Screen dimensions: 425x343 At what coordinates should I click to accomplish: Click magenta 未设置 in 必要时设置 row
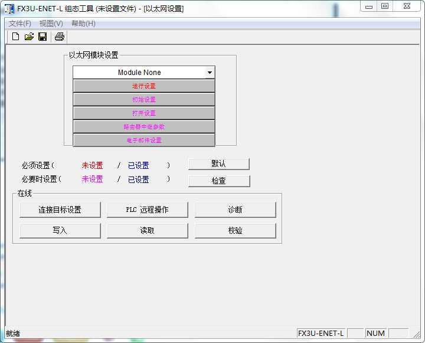point(93,179)
